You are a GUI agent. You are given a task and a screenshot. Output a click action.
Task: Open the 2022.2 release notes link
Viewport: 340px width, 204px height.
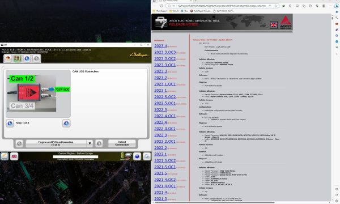click(160, 148)
